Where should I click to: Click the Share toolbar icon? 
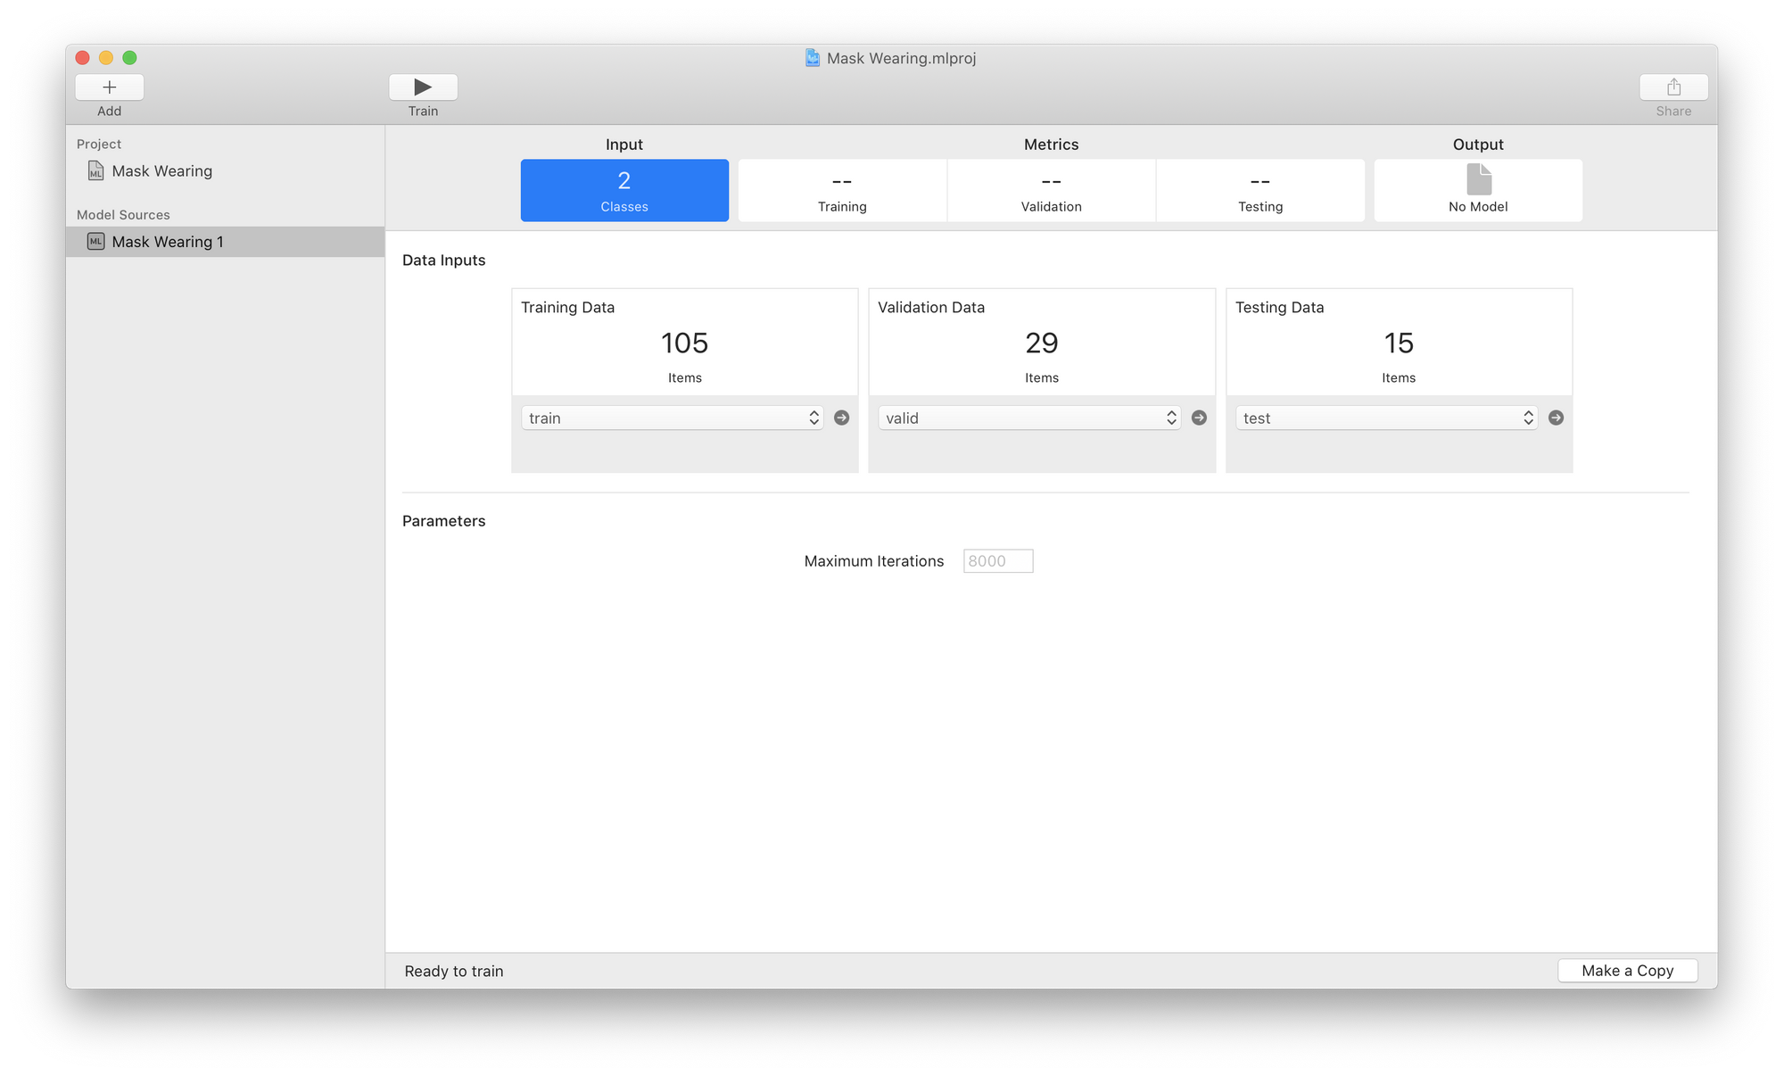click(x=1673, y=87)
